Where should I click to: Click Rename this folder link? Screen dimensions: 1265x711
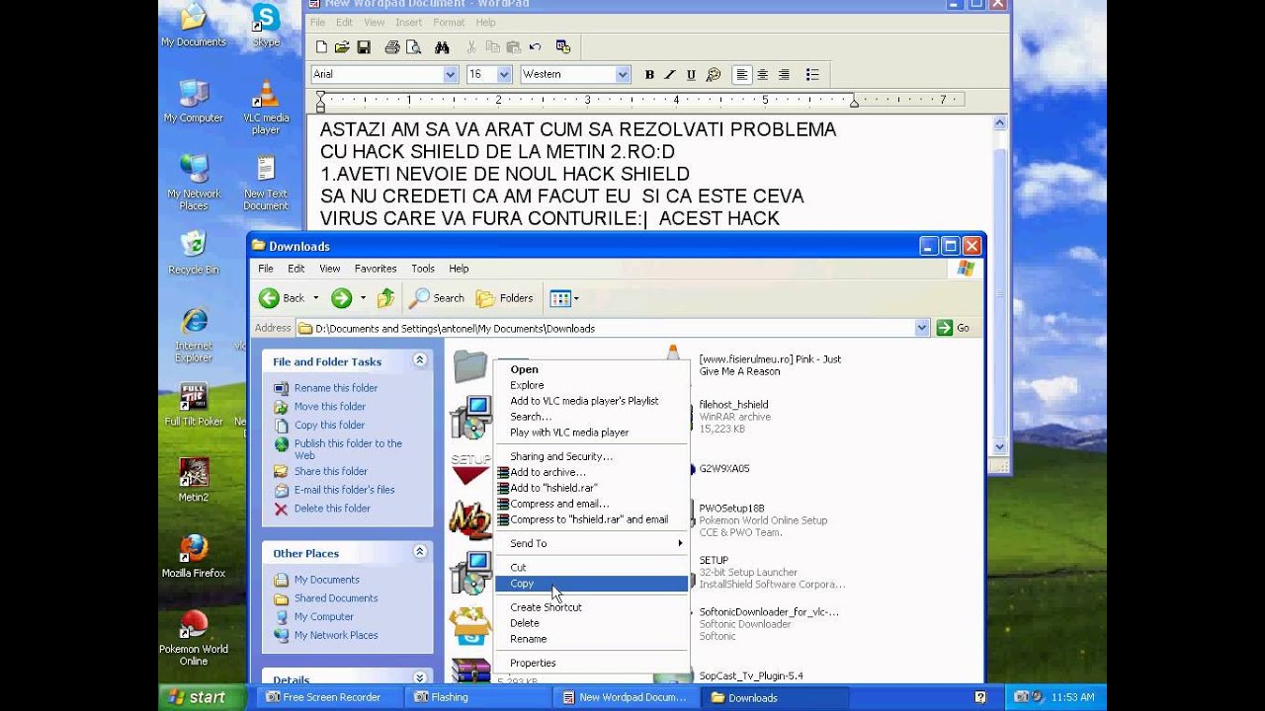pyautogui.click(x=336, y=388)
